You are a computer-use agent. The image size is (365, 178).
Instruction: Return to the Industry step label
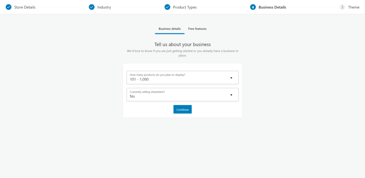(x=104, y=7)
